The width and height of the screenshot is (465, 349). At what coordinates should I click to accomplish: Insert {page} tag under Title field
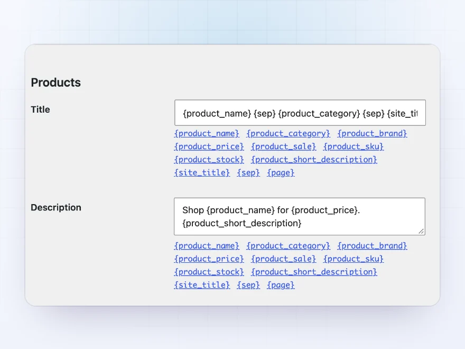pyautogui.click(x=281, y=173)
